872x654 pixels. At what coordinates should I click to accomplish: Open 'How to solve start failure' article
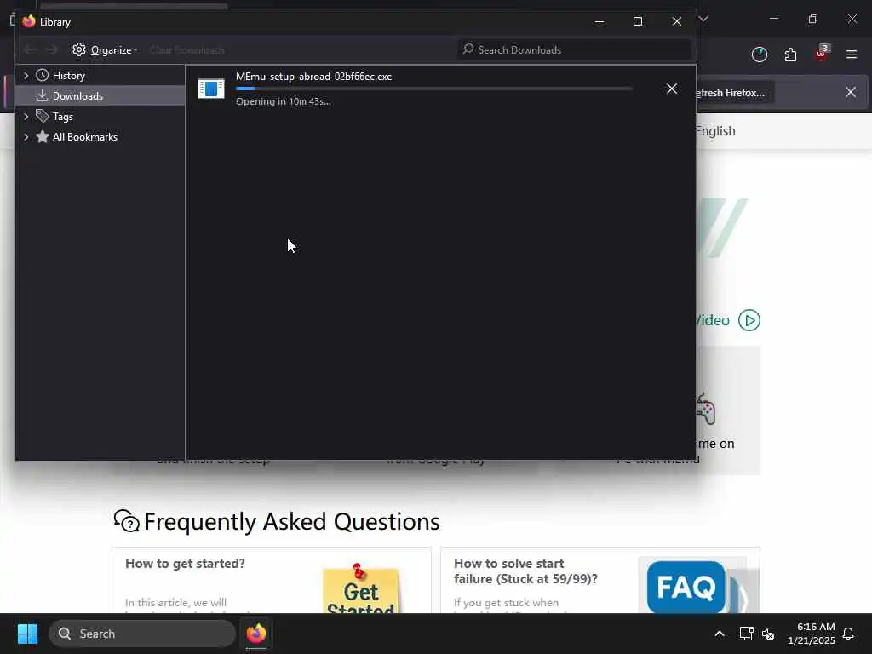pos(525,571)
